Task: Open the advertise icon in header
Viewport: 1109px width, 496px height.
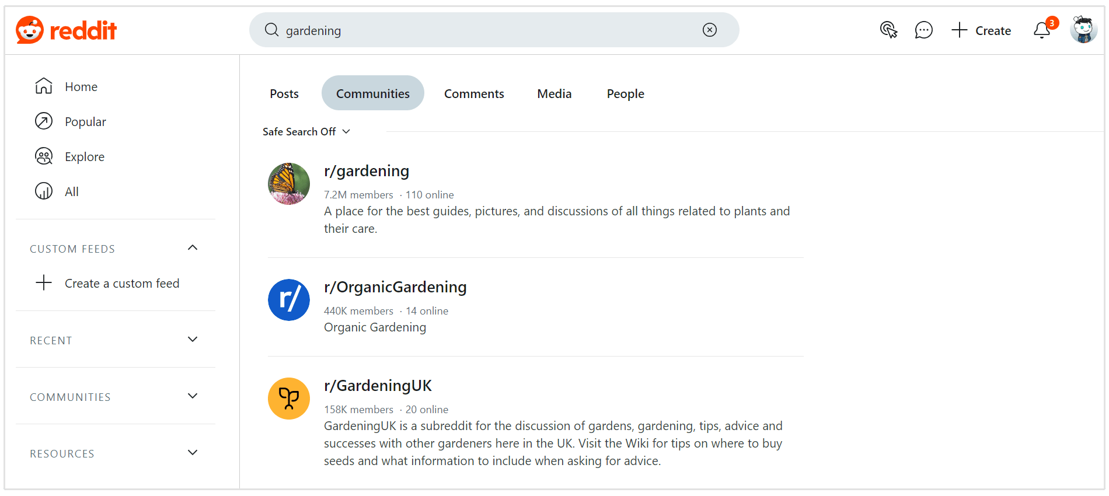Action: [x=888, y=30]
